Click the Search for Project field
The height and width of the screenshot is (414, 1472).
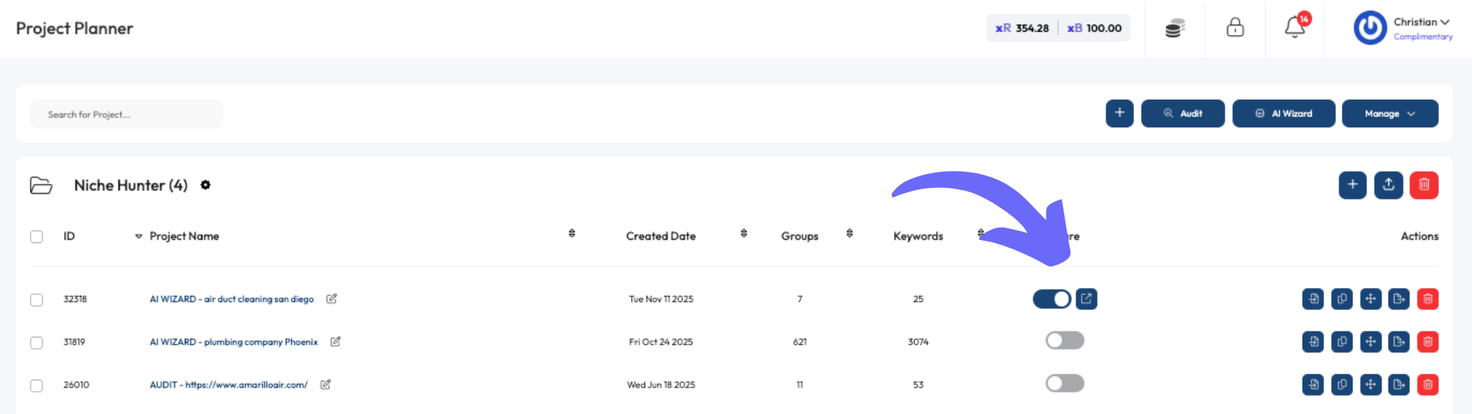point(127,114)
